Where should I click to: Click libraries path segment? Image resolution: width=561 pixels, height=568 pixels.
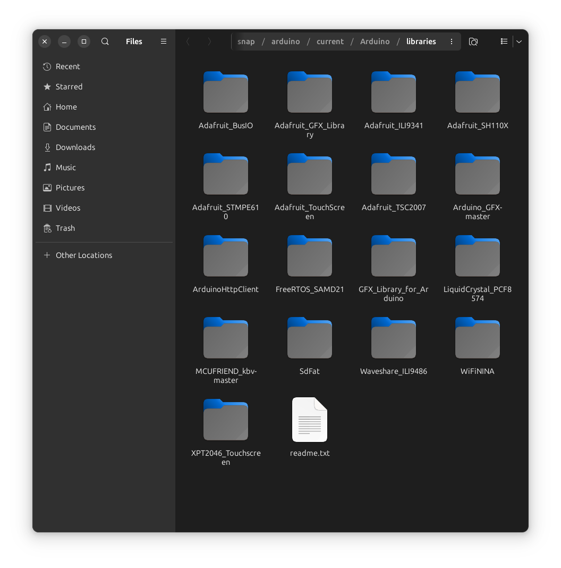pos(421,41)
